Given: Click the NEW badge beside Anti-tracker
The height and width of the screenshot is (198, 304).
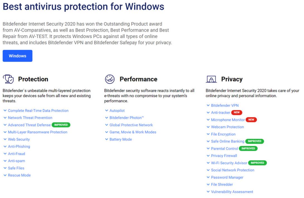Looking at the screenshot, I should tap(237, 112).
